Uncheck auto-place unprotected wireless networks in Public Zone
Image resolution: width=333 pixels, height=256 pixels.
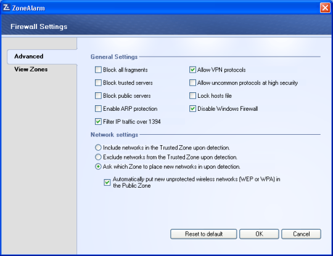[107, 182]
